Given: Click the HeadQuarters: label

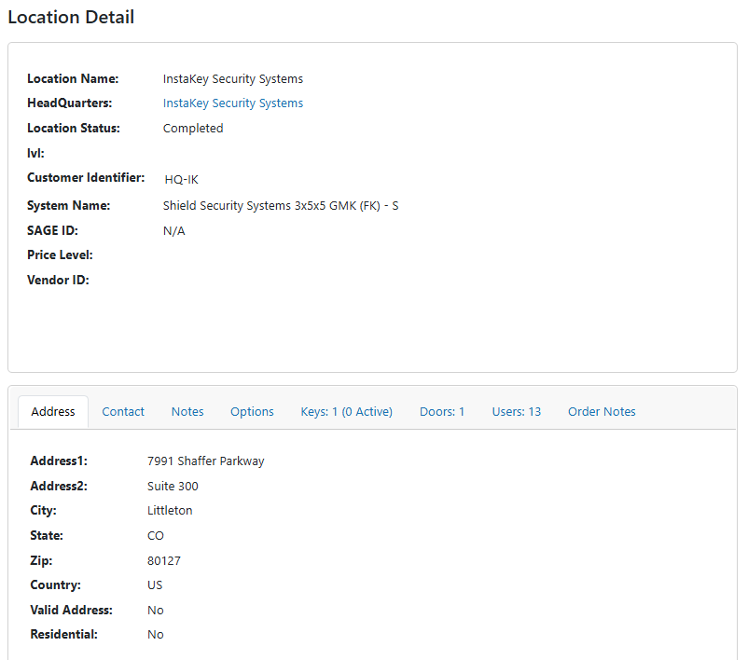Looking at the screenshot, I should [69, 103].
